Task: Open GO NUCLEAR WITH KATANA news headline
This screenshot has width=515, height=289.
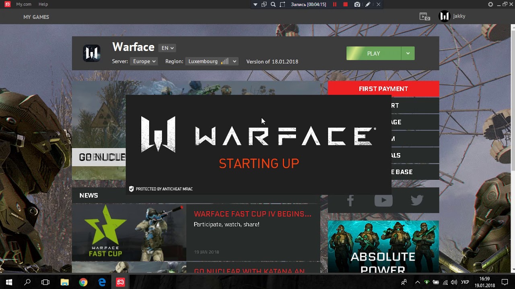Action: tap(249, 271)
